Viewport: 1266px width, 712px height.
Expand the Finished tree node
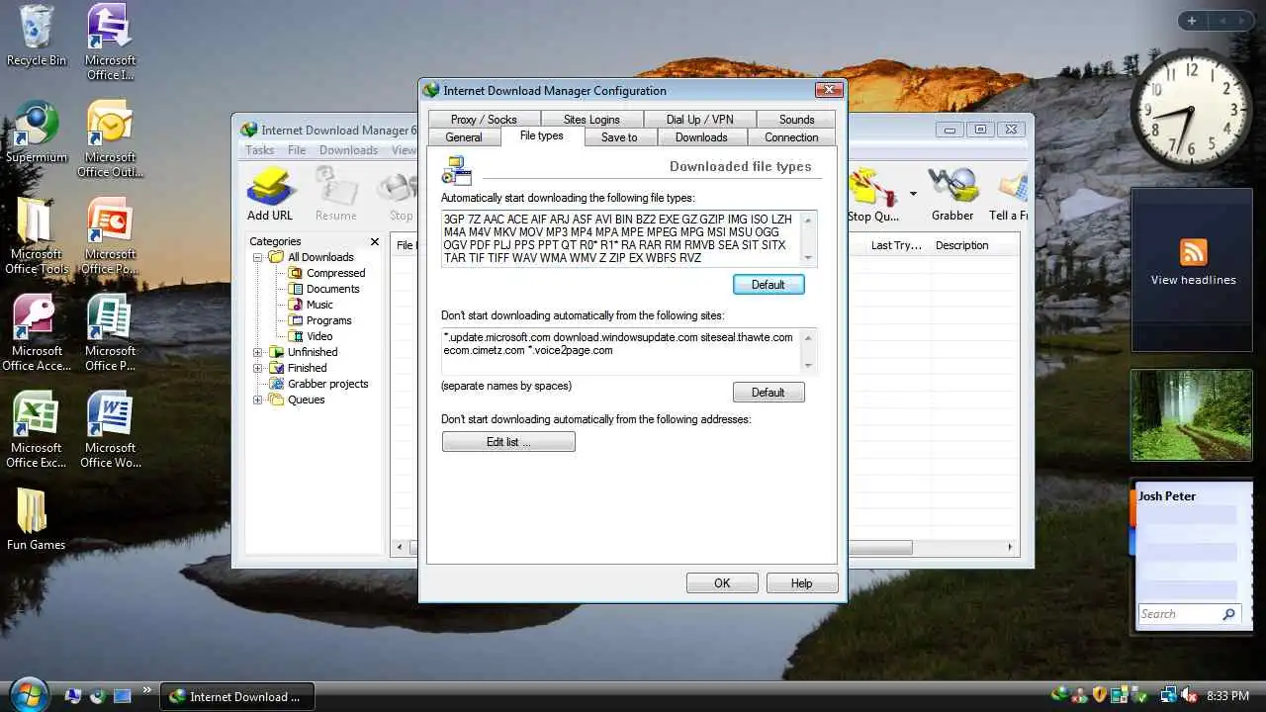[258, 368]
